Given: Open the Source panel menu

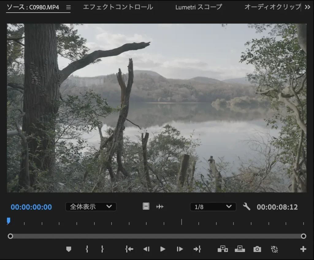Looking at the screenshot, I should [68, 7].
